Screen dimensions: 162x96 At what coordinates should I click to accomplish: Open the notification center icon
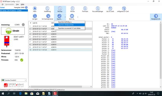point(158,94)
